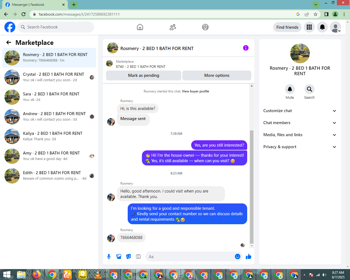Open conversation information purple icon
350x280 pixels.
pos(246,48)
